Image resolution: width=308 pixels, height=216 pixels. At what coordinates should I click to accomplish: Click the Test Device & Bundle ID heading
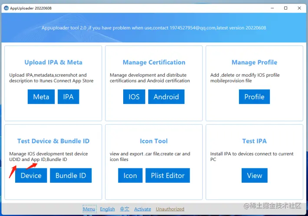pos(53,141)
